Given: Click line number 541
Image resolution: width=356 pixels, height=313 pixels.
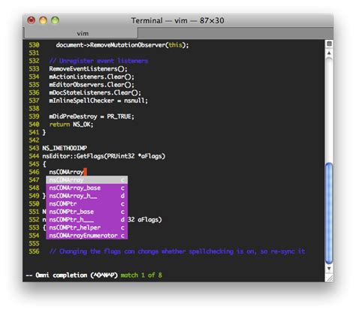Looking at the screenshot, I should 34,132.
